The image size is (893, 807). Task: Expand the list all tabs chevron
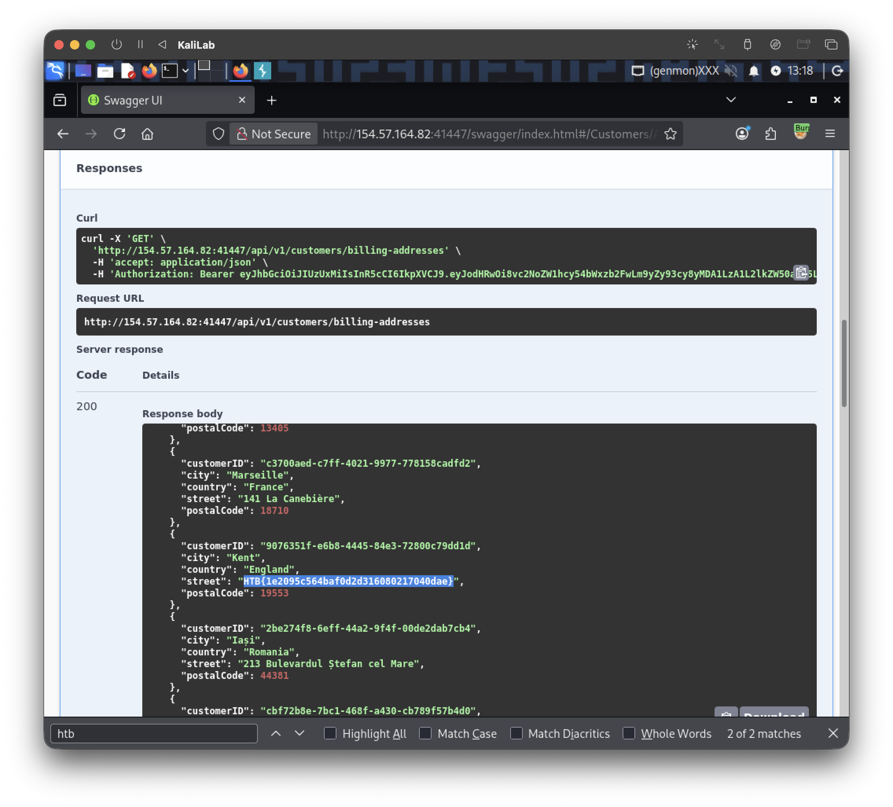pos(731,100)
